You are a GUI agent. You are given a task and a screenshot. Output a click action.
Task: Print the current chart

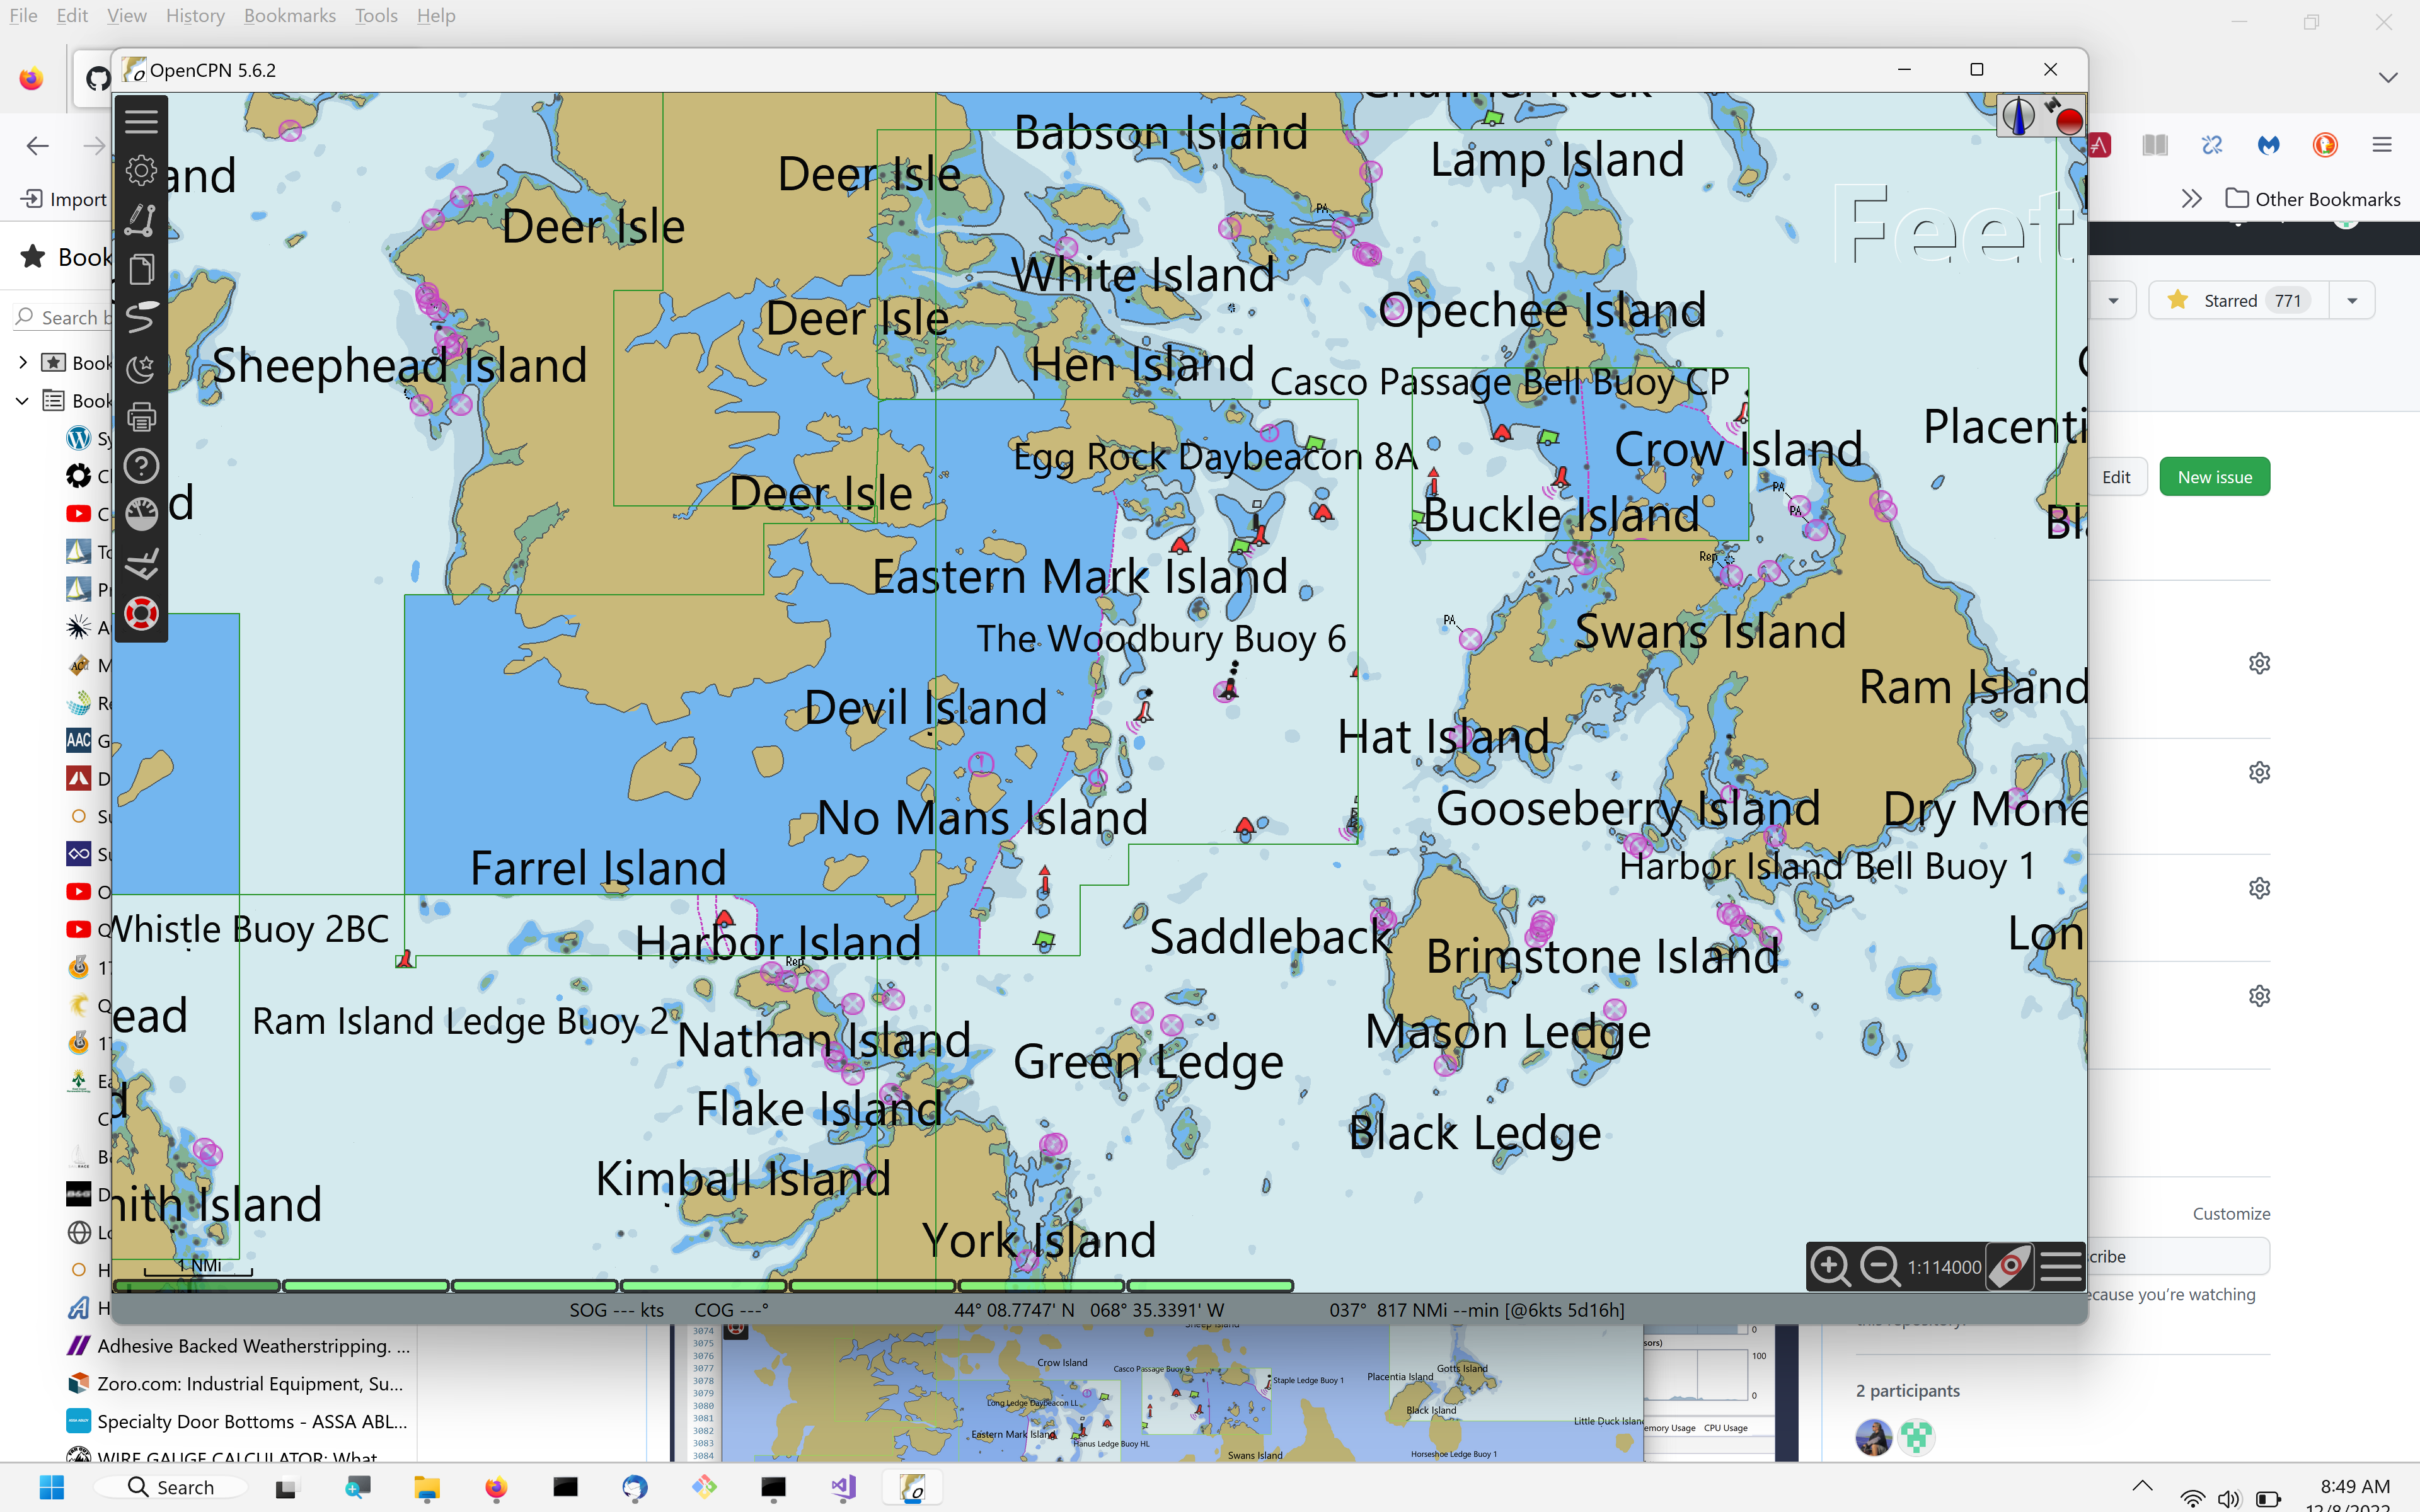pyautogui.click(x=141, y=416)
